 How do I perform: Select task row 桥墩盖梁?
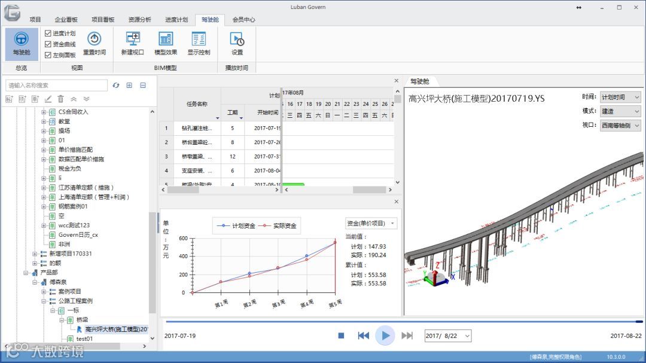pos(220,157)
